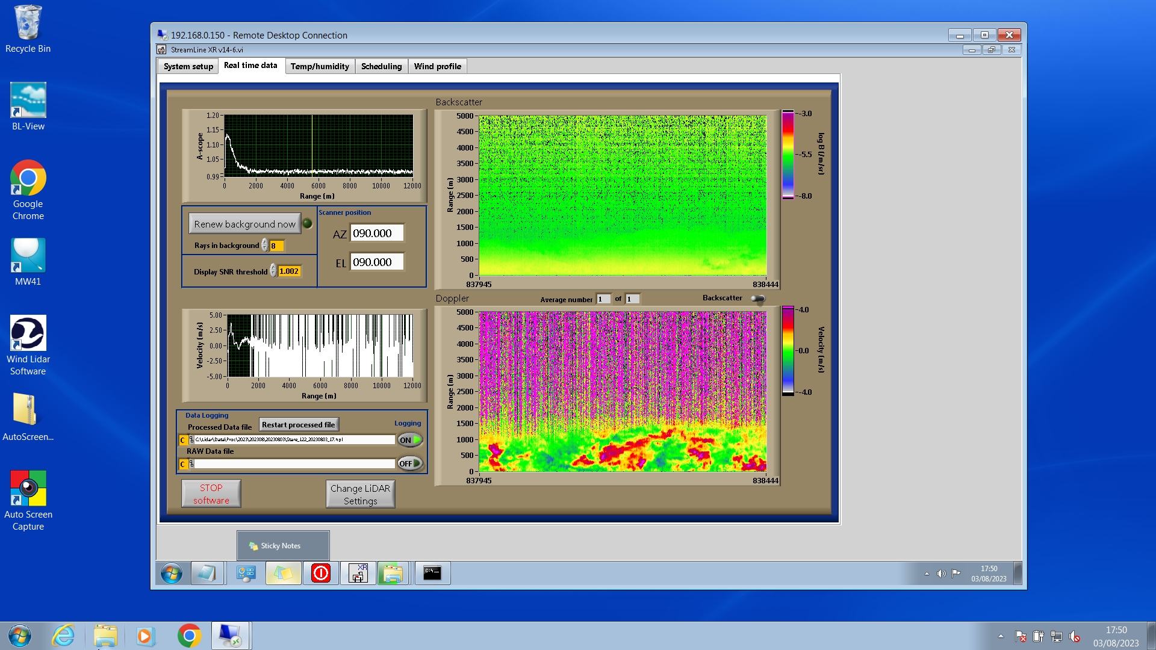Screen dimensions: 1156x650
Task: Open the Scheduling tab
Action: (x=381, y=66)
